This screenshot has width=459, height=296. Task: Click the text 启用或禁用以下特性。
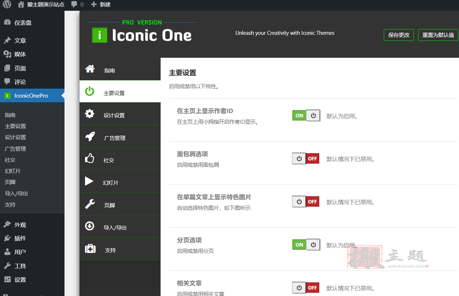[x=194, y=86]
